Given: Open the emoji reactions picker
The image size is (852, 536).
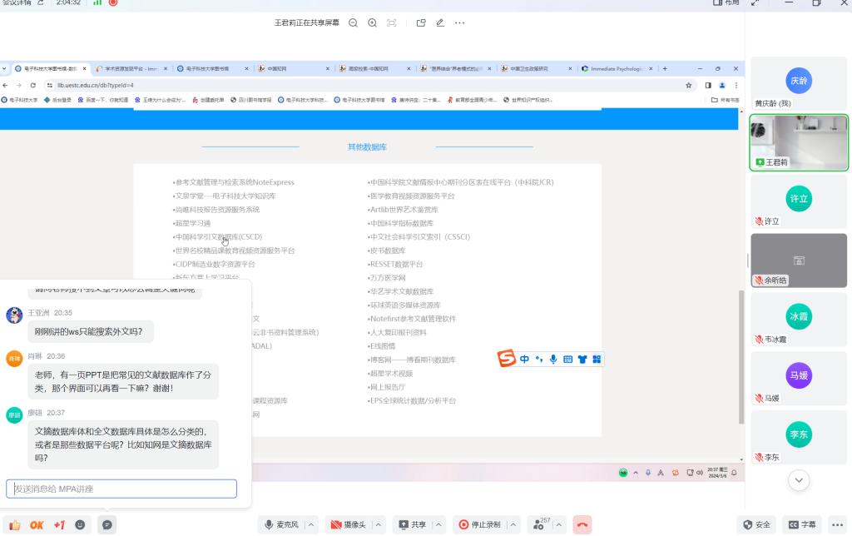Looking at the screenshot, I should pyautogui.click(x=81, y=525).
